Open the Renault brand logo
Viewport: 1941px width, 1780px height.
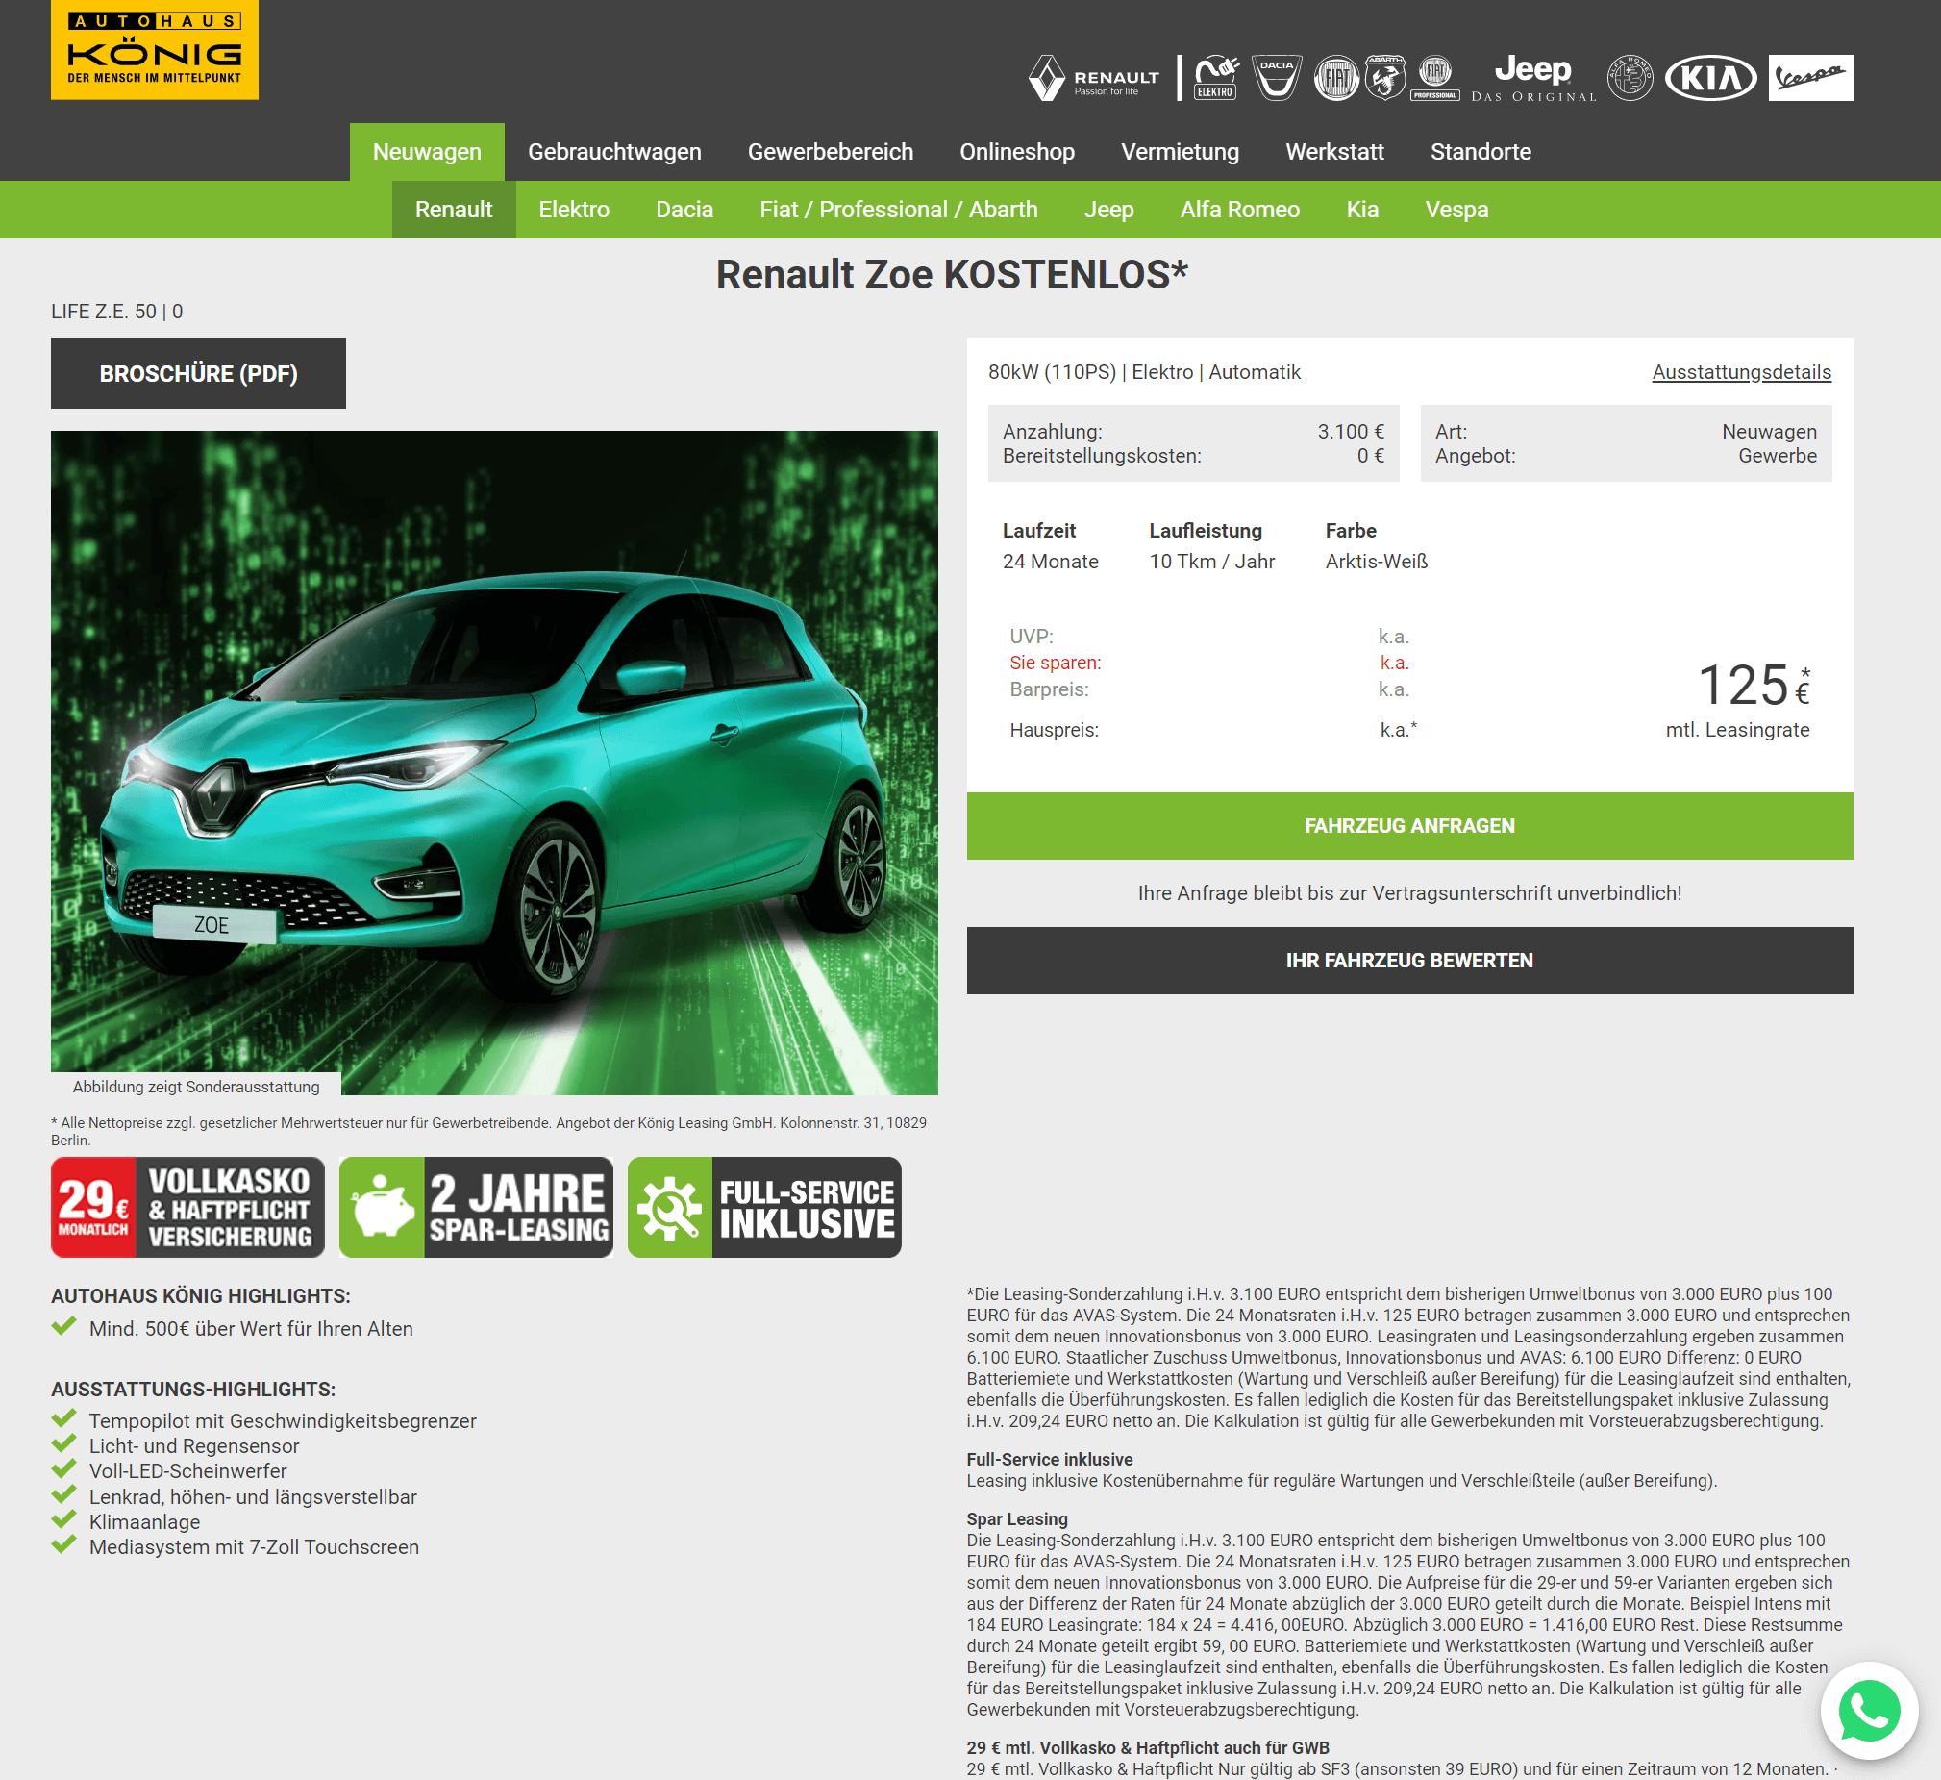1094,78
